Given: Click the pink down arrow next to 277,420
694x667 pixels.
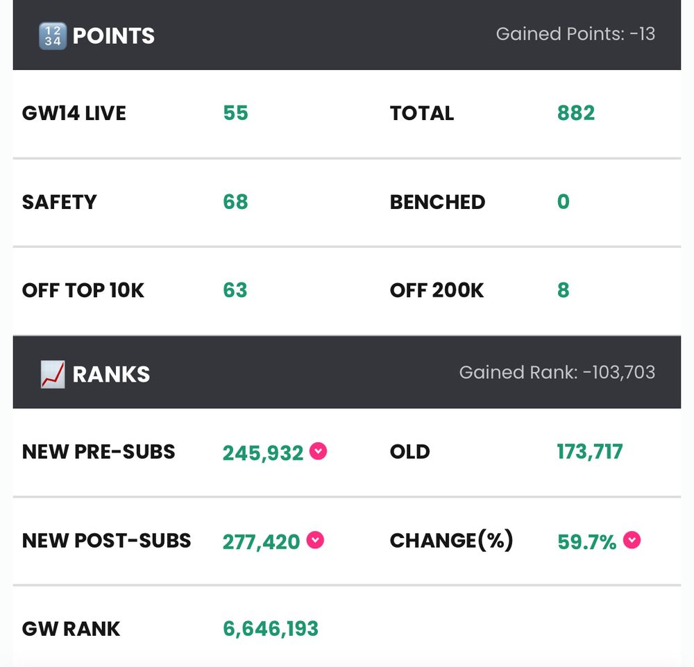Looking at the screenshot, I should [315, 540].
